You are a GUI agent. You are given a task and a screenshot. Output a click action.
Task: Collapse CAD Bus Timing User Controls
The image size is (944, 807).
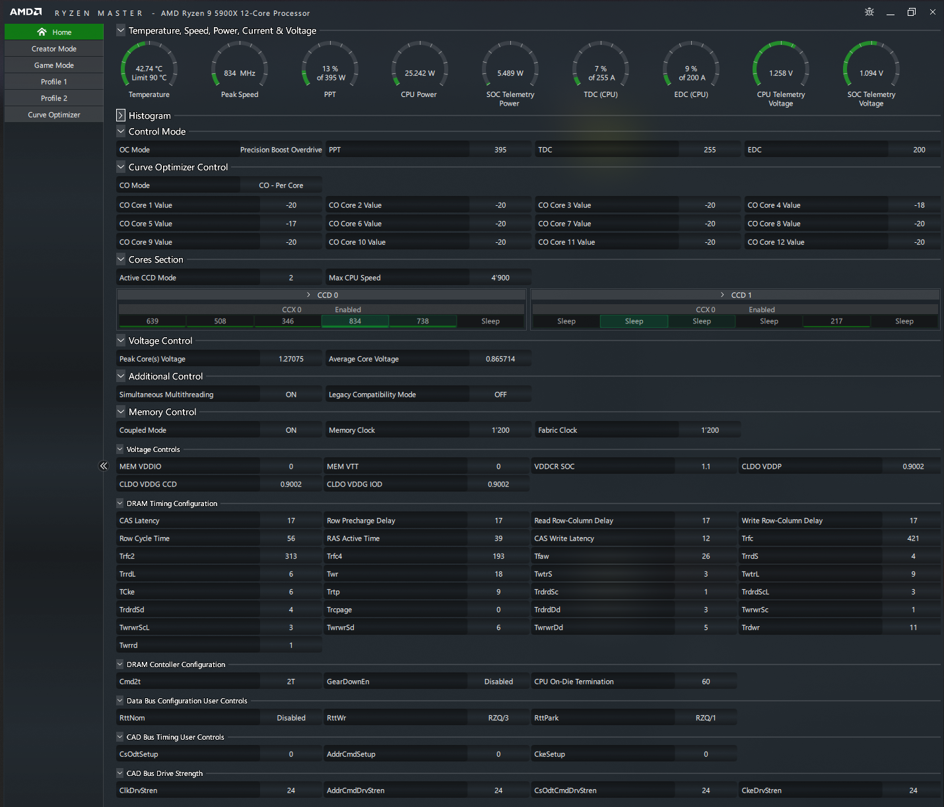point(120,737)
